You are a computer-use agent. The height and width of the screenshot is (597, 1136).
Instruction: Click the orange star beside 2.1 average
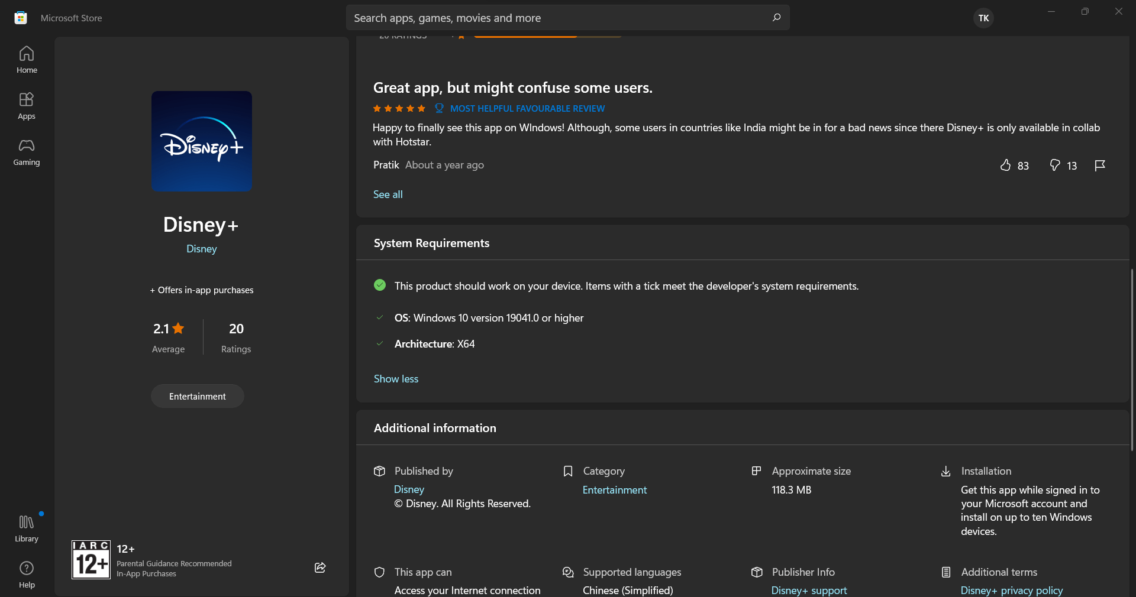[178, 328]
